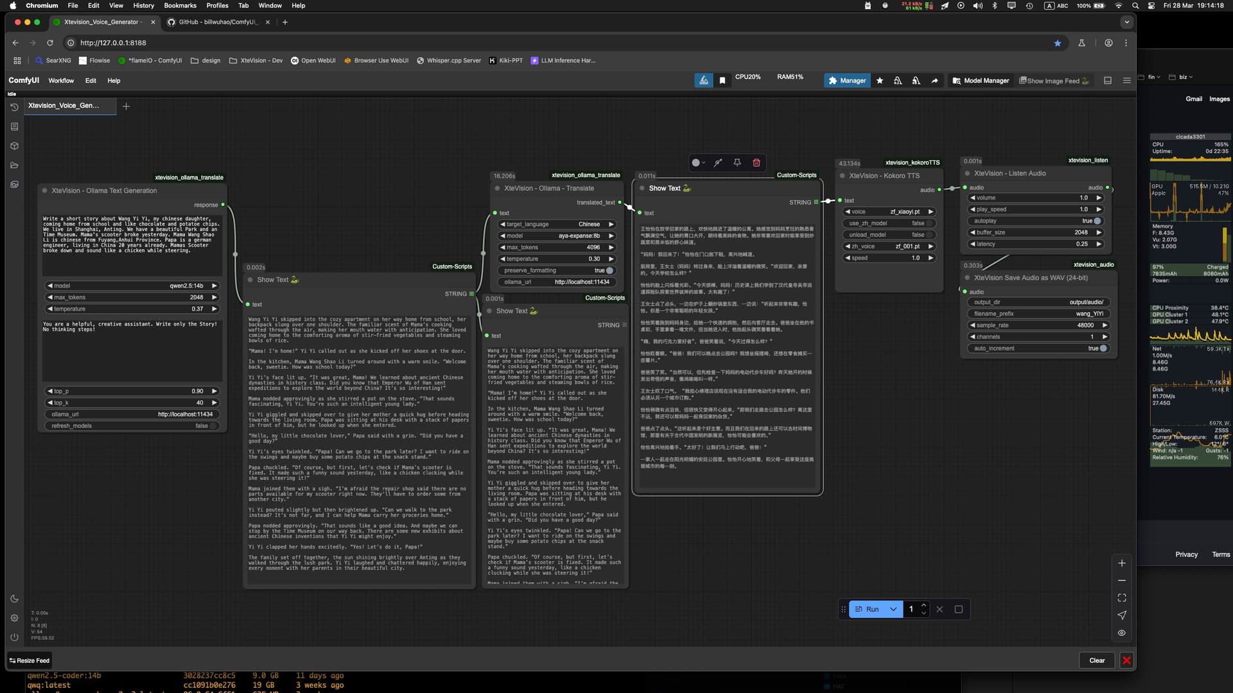Open the Workflow menu

click(61, 81)
